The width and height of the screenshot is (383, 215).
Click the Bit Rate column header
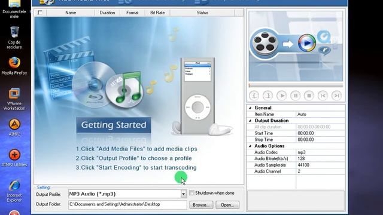157,13
